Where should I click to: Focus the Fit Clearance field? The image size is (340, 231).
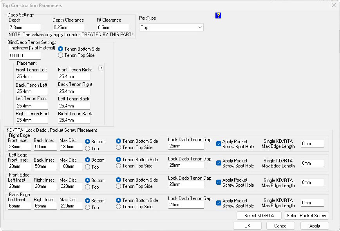coord(112,27)
